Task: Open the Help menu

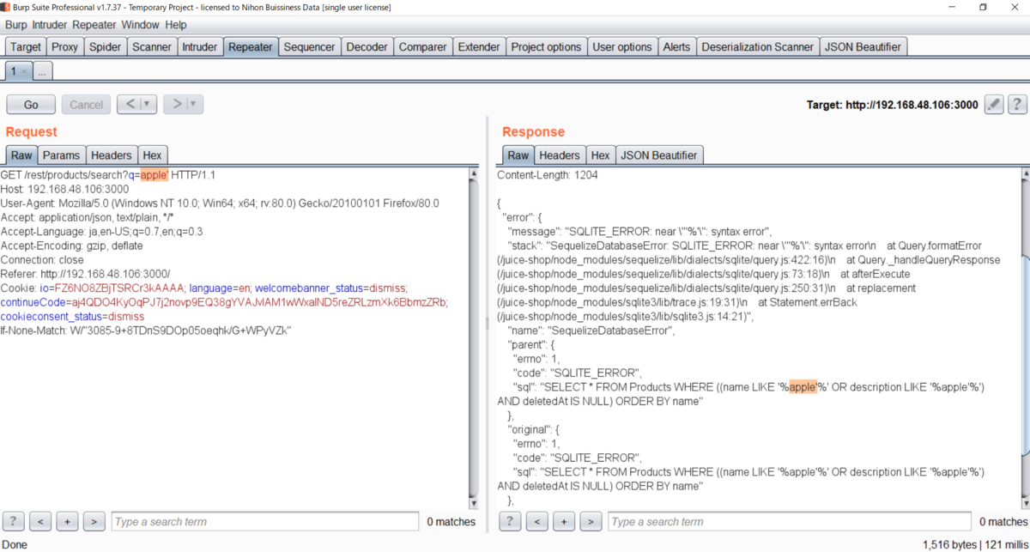Action: tap(176, 25)
